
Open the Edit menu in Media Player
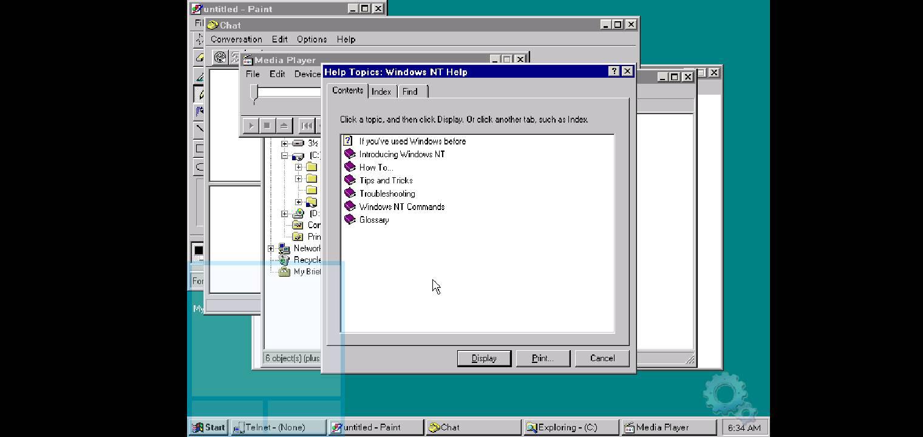(277, 74)
